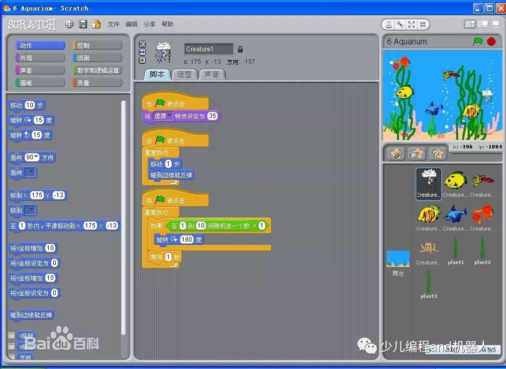Check the 方向 reporter checkbox
The height and width of the screenshot is (369, 506).
tap(11, 357)
